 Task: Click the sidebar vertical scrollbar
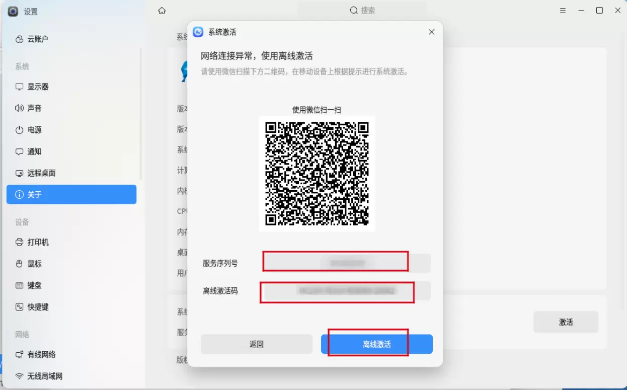[x=141, y=114]
